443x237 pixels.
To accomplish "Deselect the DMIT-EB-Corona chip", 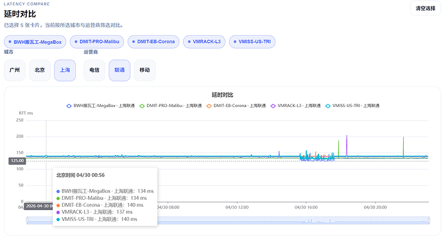I will click(x=153, y=42).
